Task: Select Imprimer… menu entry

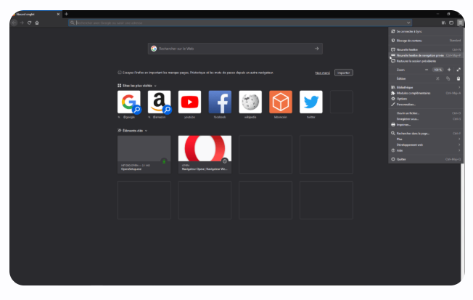Action: click(x=426, y=125)
